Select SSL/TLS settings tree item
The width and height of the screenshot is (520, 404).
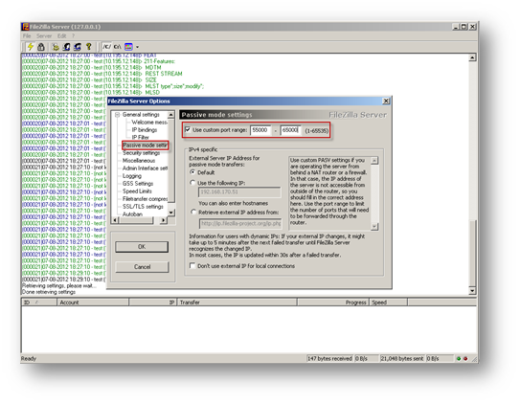(x=143, y=207)
